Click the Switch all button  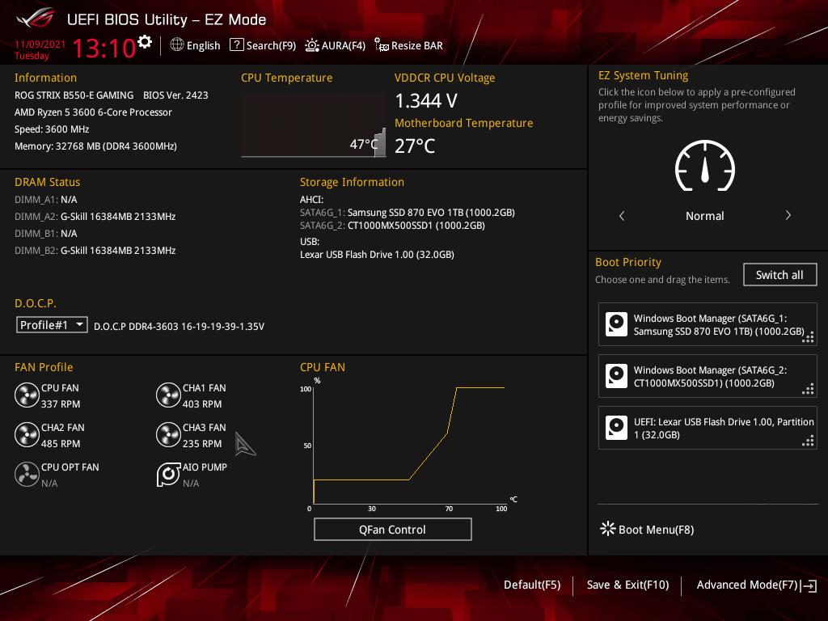pos(780,275)
